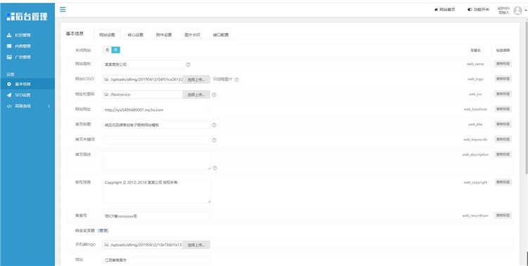Select the highlighted blue option of the close-site toggle

pos(116,50)
